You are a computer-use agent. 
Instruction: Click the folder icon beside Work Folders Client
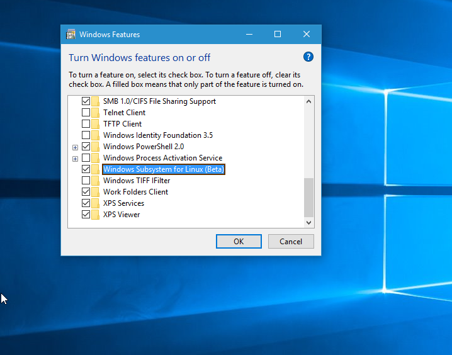point(96,192)
